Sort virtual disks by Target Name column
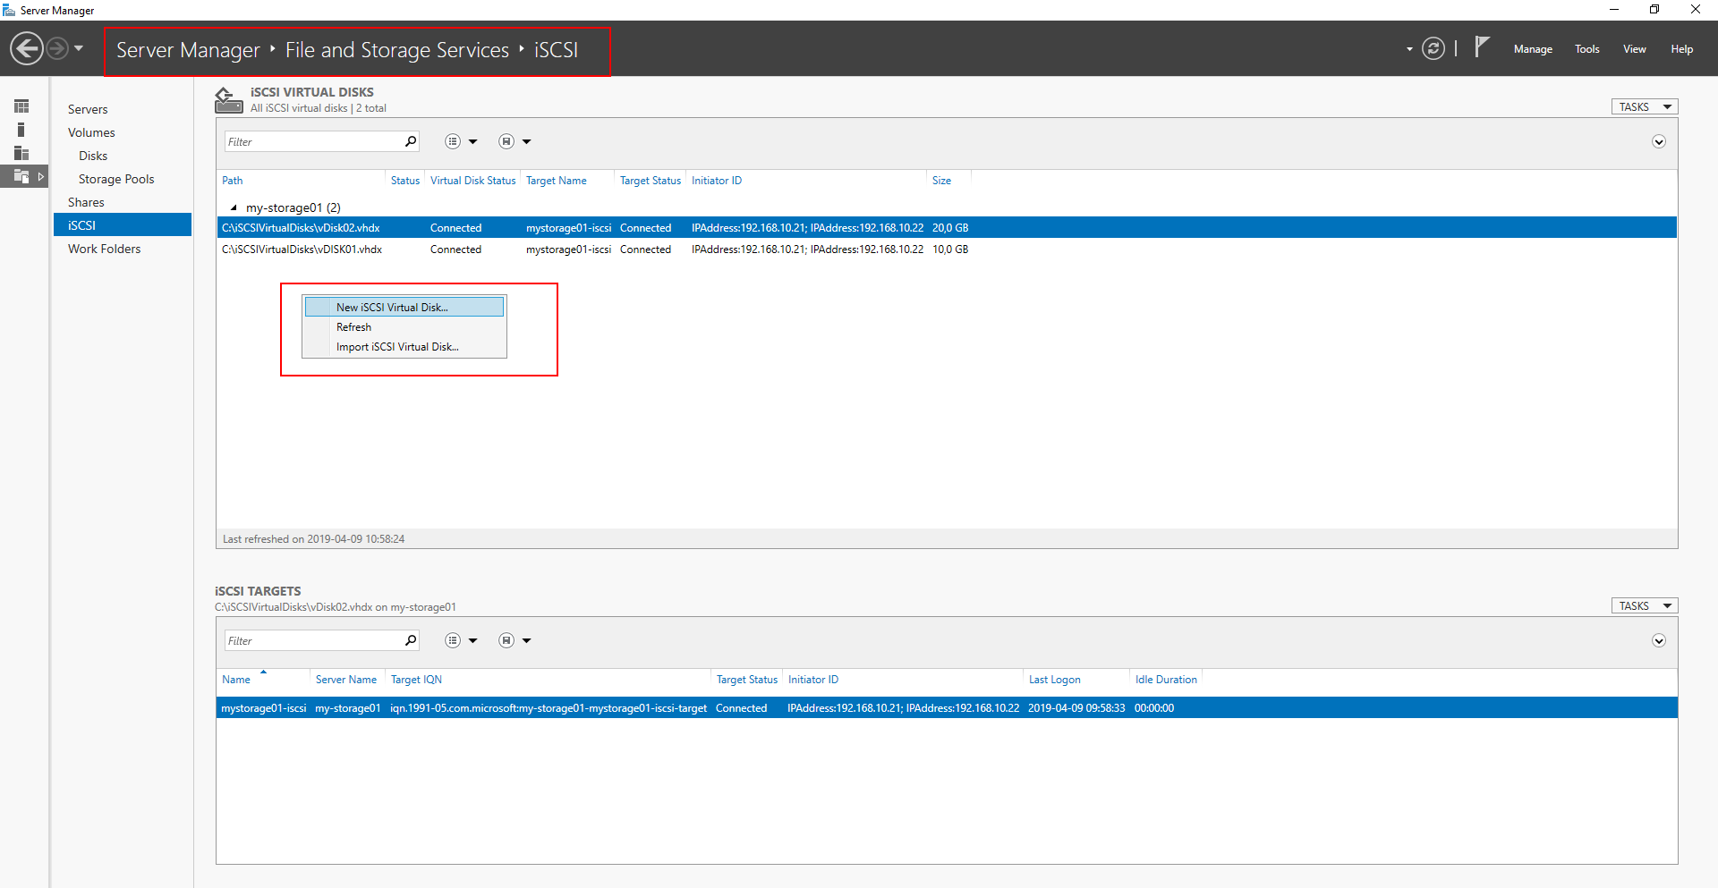The image size is (1718, 888). 557,181
